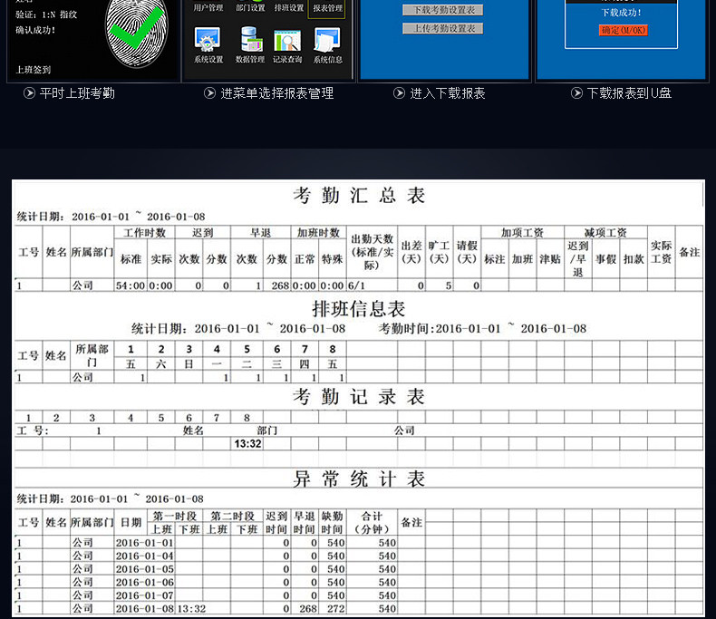Click the 出勤天数(标准/实际) header cell
This screenshot has height=619, width=716.
point(372,252)
